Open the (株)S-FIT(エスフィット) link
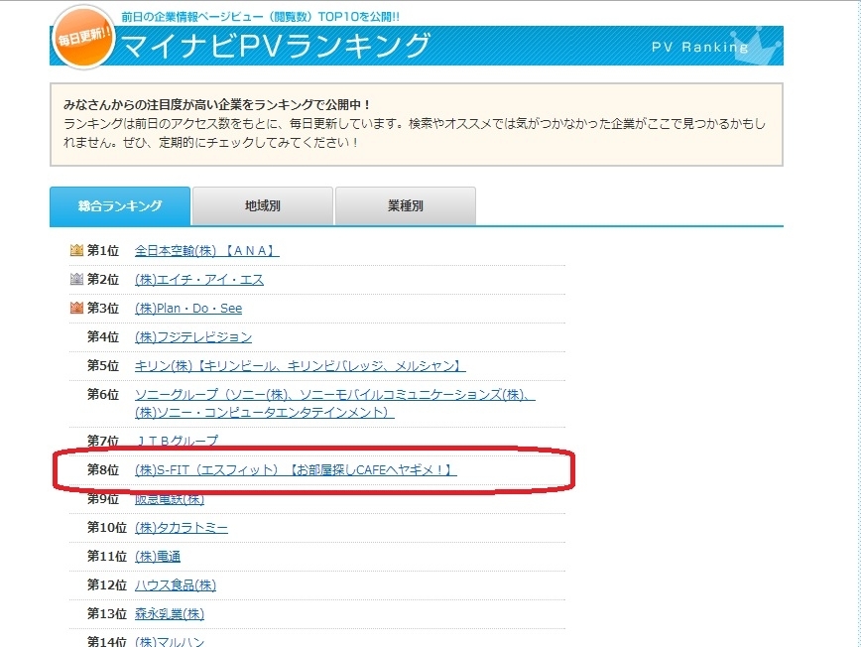Viewport: 861px width, 647px height. [x=296, y=470]
